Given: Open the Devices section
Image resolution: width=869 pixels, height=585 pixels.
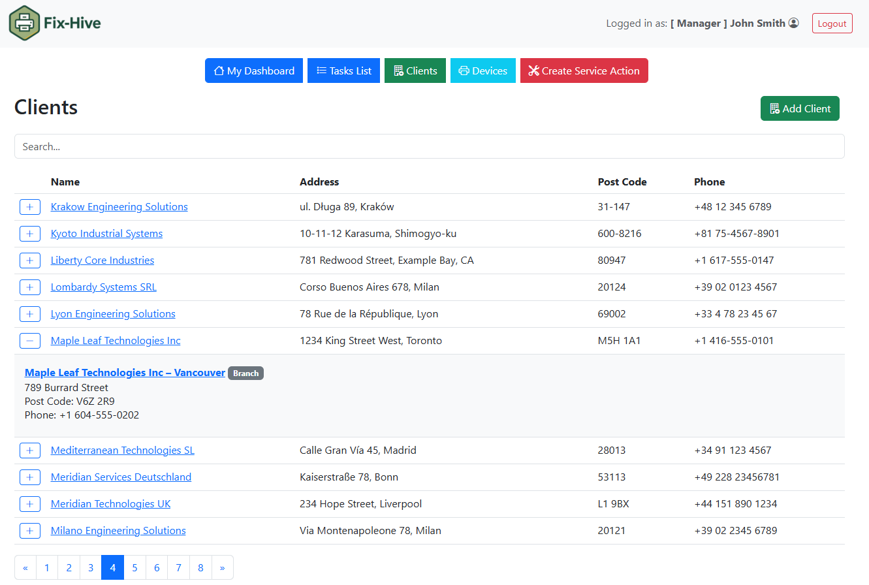Looking at the screenshot, I should pos(482,71).
